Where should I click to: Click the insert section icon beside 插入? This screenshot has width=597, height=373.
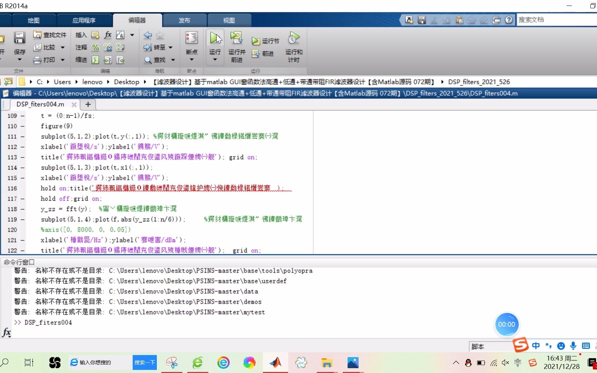[95, 35]
